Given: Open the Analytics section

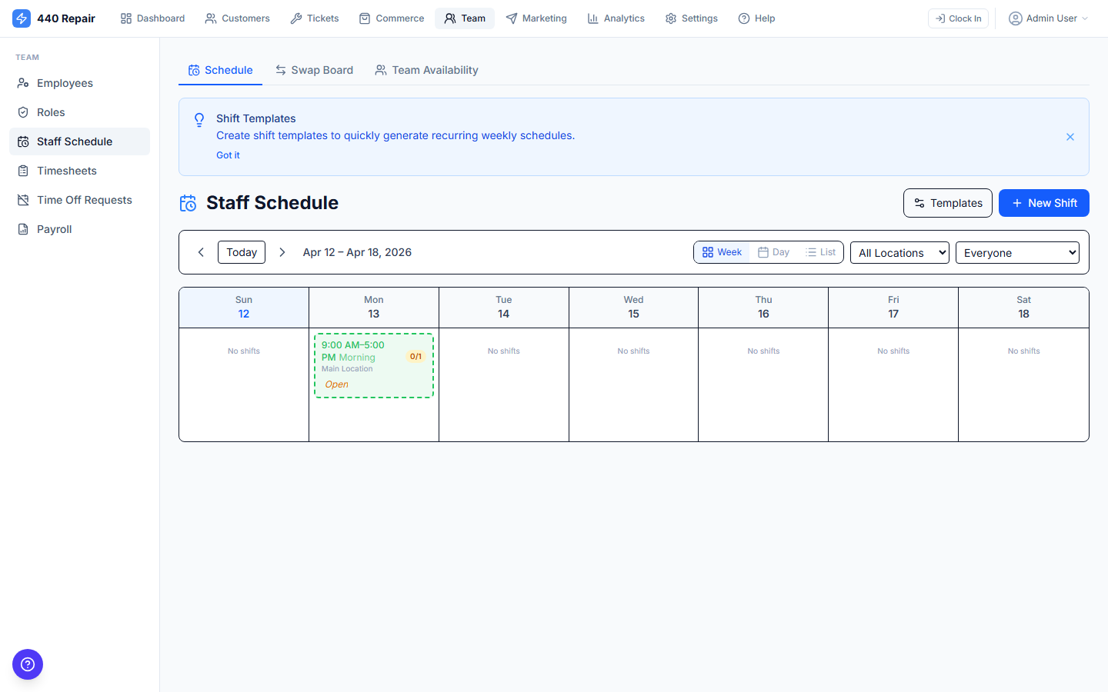Looking at the screenshot, I should tap(616, 18).
